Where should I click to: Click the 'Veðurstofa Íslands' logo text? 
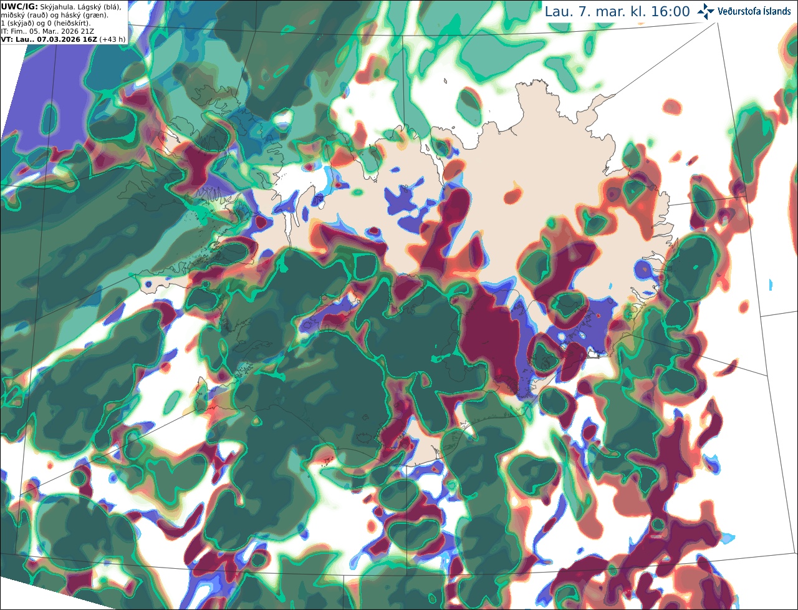(754, 12)
